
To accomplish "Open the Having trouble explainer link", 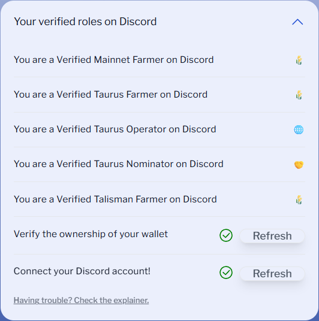I will point(81,300).
